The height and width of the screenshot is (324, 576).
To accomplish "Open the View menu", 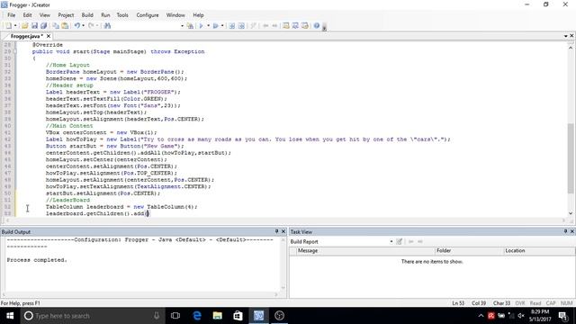I will (44, 15).
